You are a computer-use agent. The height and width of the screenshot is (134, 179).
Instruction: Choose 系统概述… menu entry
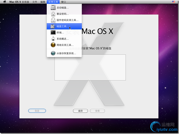(64, 39)
